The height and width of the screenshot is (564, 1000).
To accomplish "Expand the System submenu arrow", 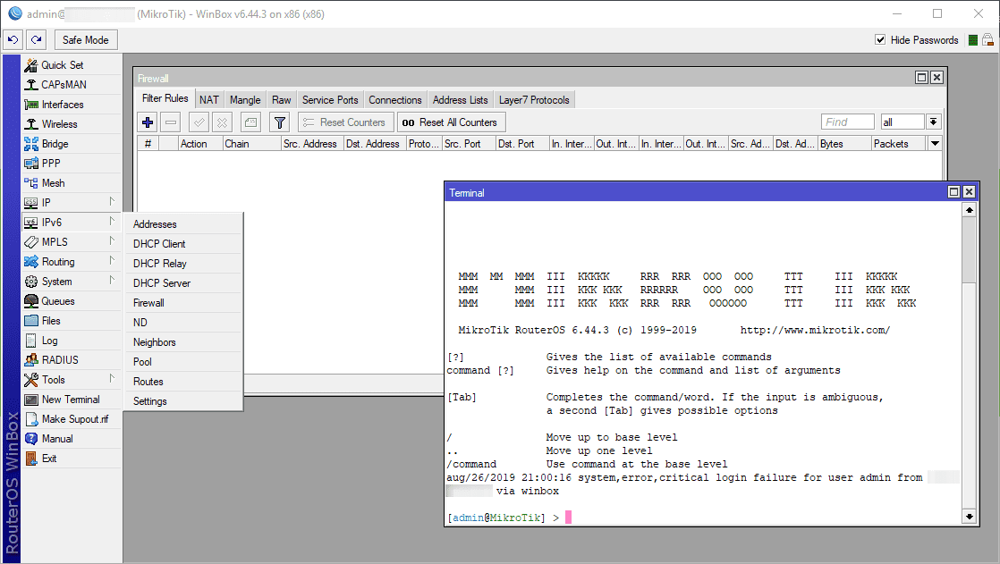I will coord(112,281).
